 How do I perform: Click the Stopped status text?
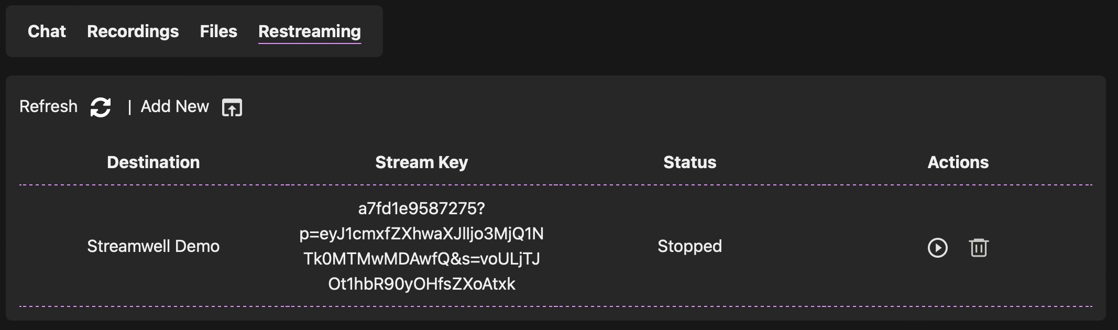point(689,246)
